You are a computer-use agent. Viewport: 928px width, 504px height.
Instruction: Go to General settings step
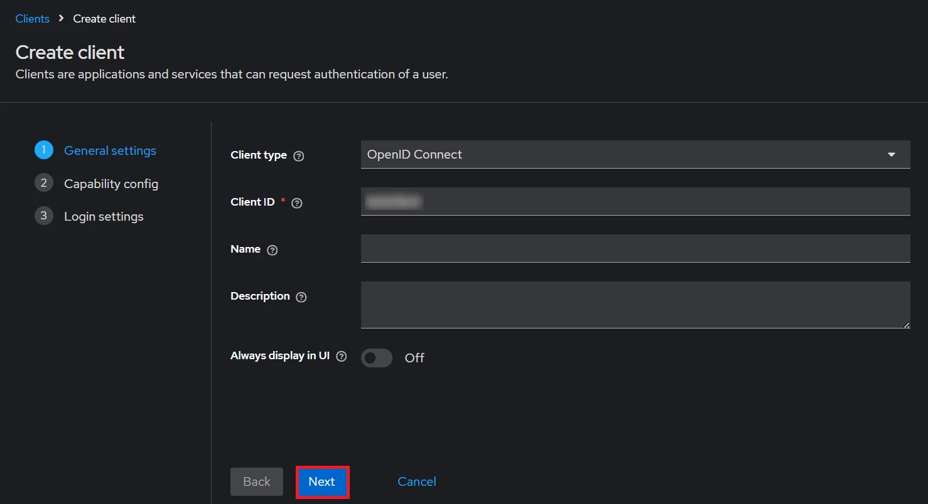tap(110, 150)
